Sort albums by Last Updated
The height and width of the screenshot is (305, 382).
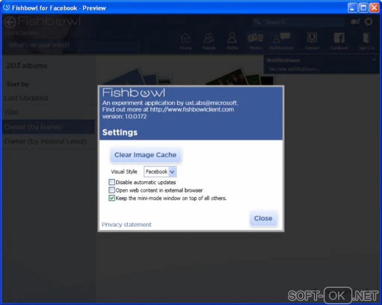(x=48, y=98)
